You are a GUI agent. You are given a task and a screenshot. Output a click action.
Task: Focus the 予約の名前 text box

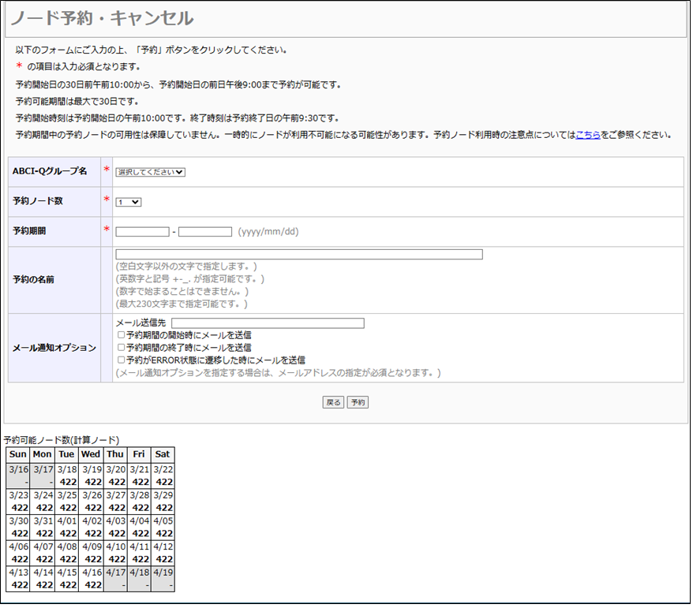click(x=298, y=255)
